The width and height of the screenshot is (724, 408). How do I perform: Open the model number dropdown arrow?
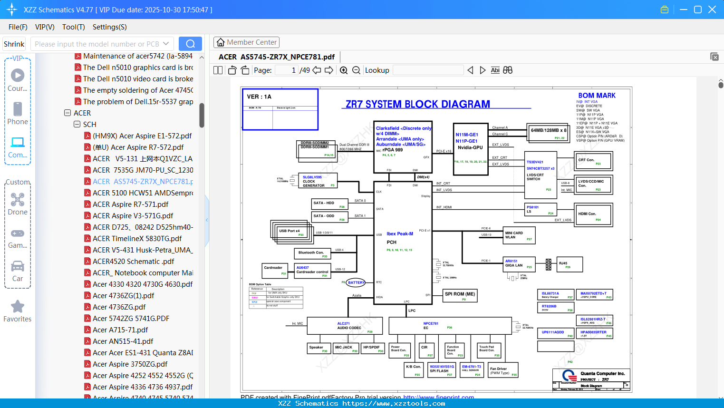pos(166,44)
